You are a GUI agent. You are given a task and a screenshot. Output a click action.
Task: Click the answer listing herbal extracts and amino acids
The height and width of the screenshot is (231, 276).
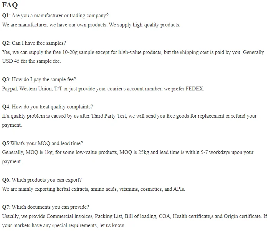93,189
